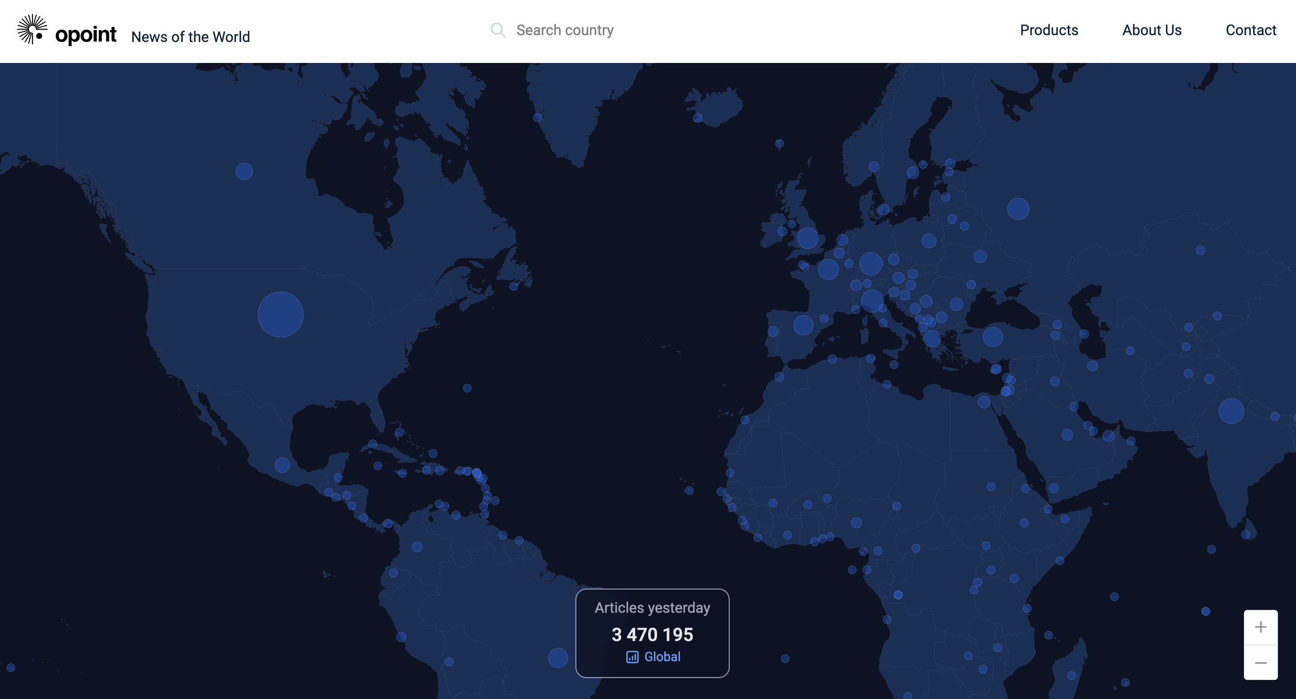The height and width of the screenshot is (699, 1296).
Task: Select the Russia bubble marker
Action: click(x=1018, y=208)
